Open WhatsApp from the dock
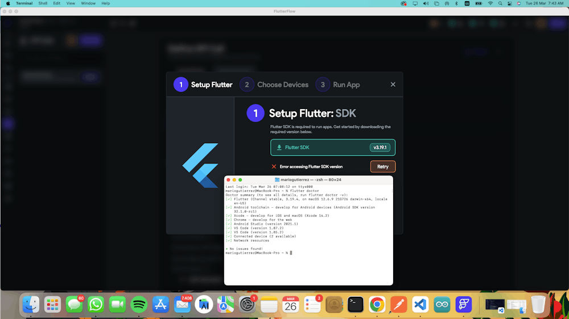This screenshot has height=319, width=569. [x=96, y=304]
